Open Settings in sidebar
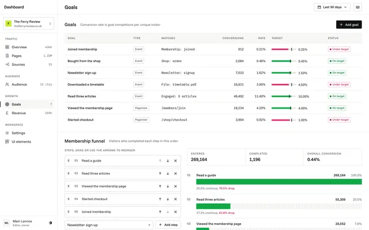Viewport: 369px width, 230px height. point(28,133)
